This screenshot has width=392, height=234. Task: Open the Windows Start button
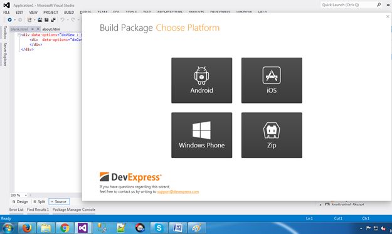click(x=8, y=228)
